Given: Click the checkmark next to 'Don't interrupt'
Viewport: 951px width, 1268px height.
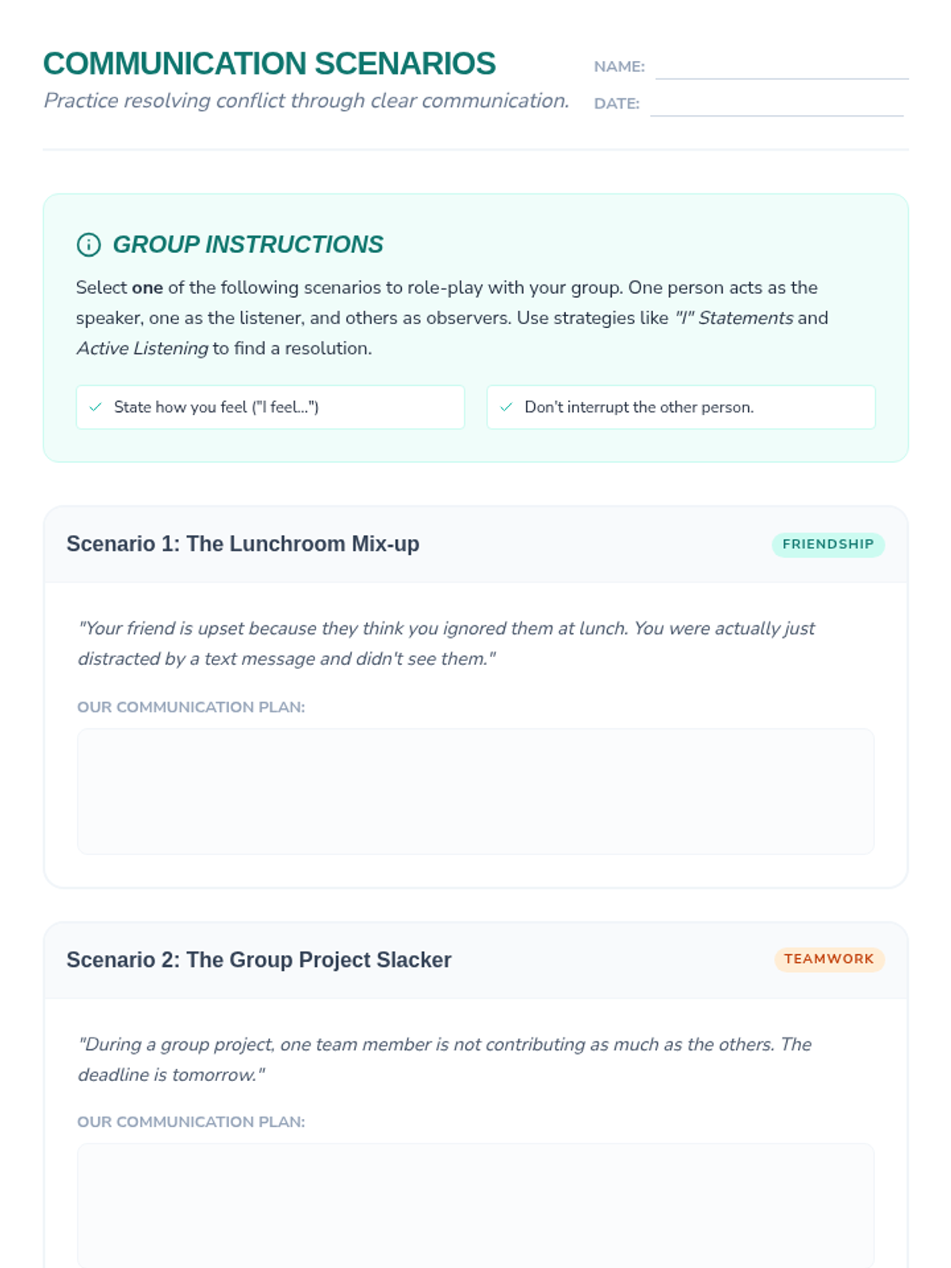Looking at the screenshot, I should pyautogui.click(x=506, y=407).
